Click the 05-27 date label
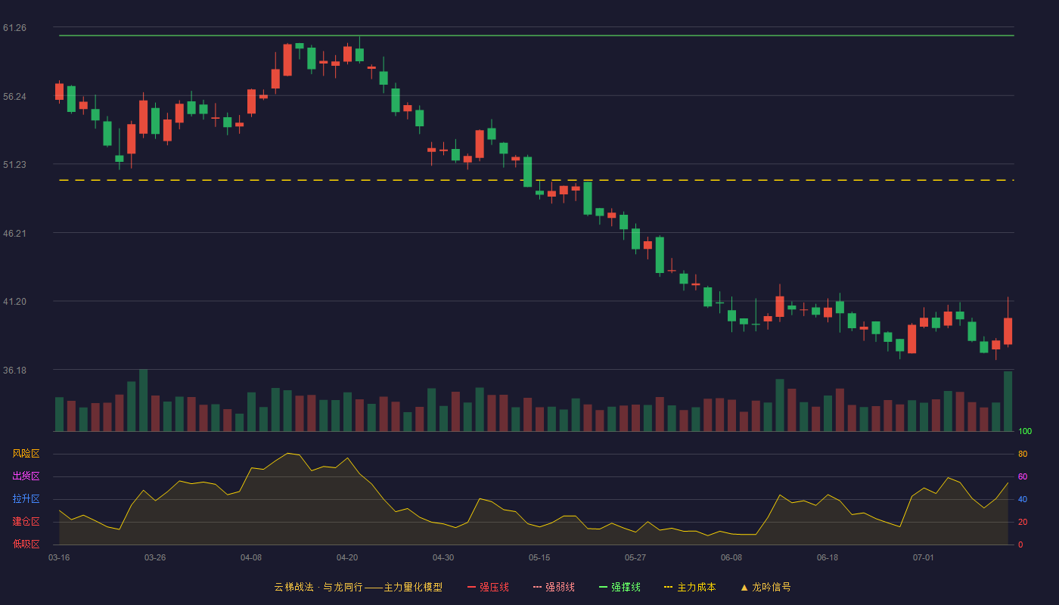This screenshot has height=605, width=1059. pos(635,557)
